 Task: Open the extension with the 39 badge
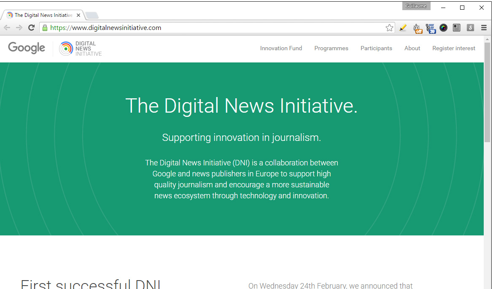tap(431, 28)
